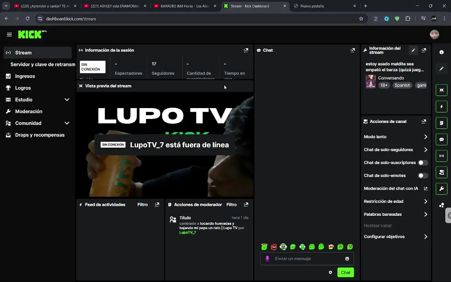The width and height of the screenshot is (451, 282).
Task: Toggle Chat de solo-suscriptores switch
Action: click(422, 163)
